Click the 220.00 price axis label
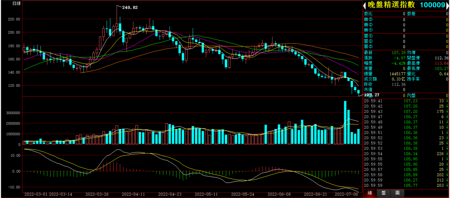Viewport: 450px width, 198px height. (14, 19)
